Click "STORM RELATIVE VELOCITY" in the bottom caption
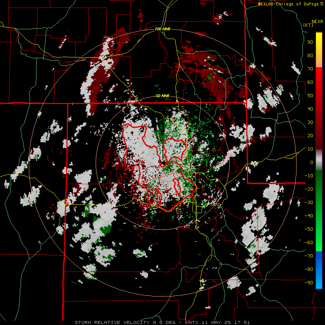 pos(112,322)
